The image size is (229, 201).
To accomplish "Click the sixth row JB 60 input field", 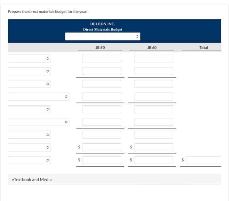I will point(153,122).
